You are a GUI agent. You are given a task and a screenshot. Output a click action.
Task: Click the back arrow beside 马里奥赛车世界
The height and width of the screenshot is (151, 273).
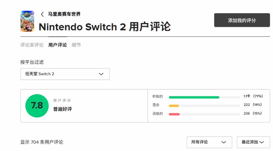(x=42, y=14)
